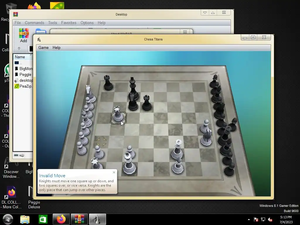
Task: Open the Commands menu in WinRAR
Action: coord(35,23)
